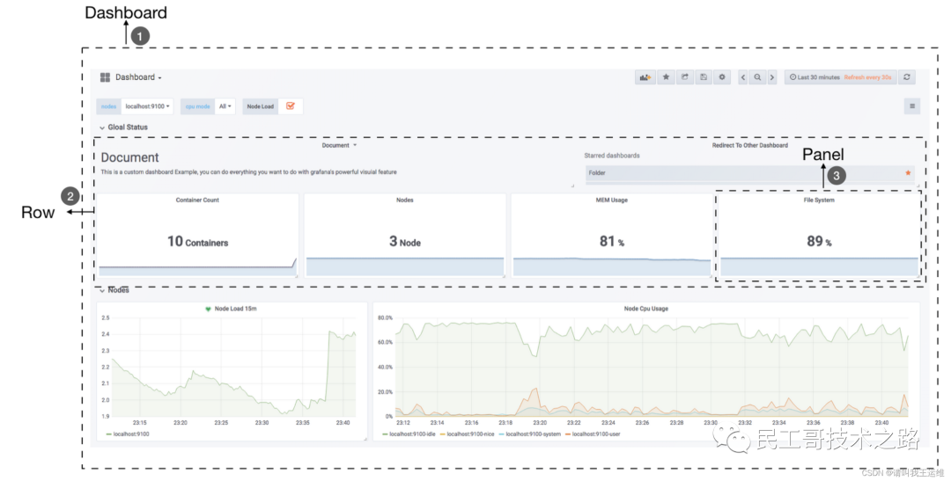Open the MEM Usage panel title
Image resolution: width=951 pixels, height=481 pixels.
611,200
